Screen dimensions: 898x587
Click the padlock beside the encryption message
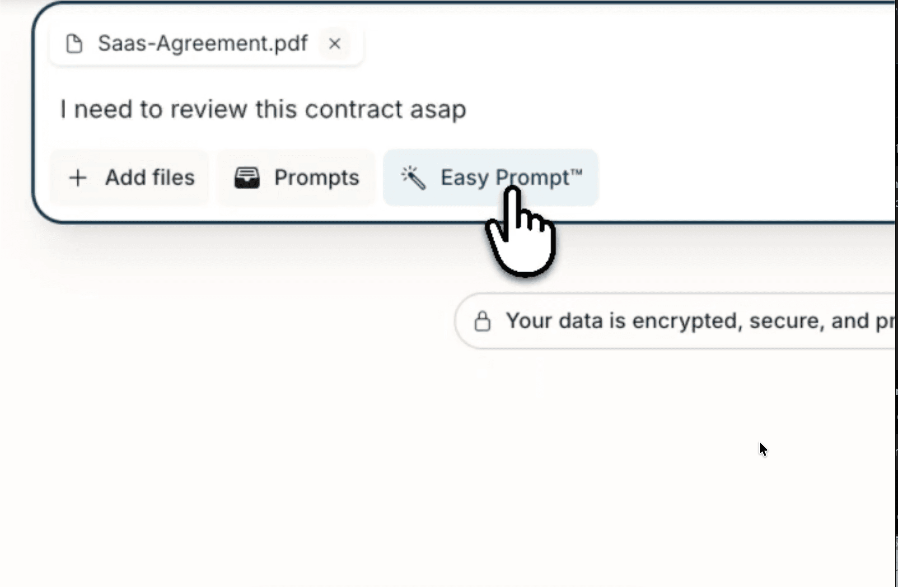click(483, 321)
